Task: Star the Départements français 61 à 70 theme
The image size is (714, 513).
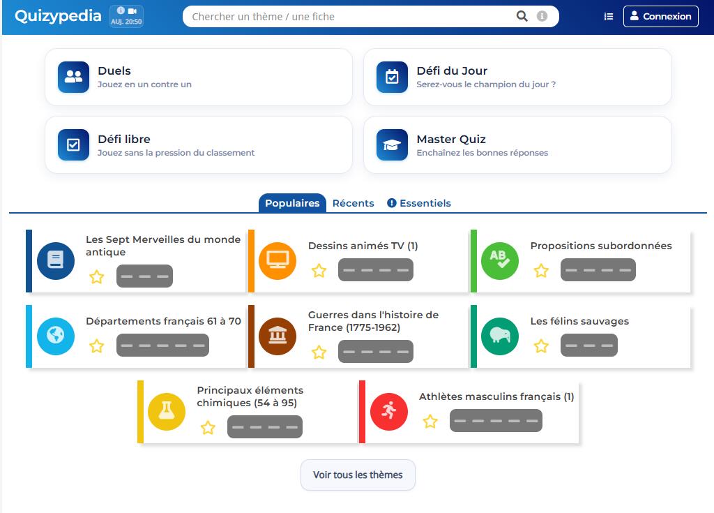Action: [96, 345]
